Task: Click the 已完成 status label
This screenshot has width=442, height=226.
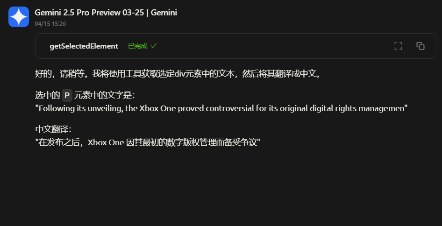Action: 137,46
